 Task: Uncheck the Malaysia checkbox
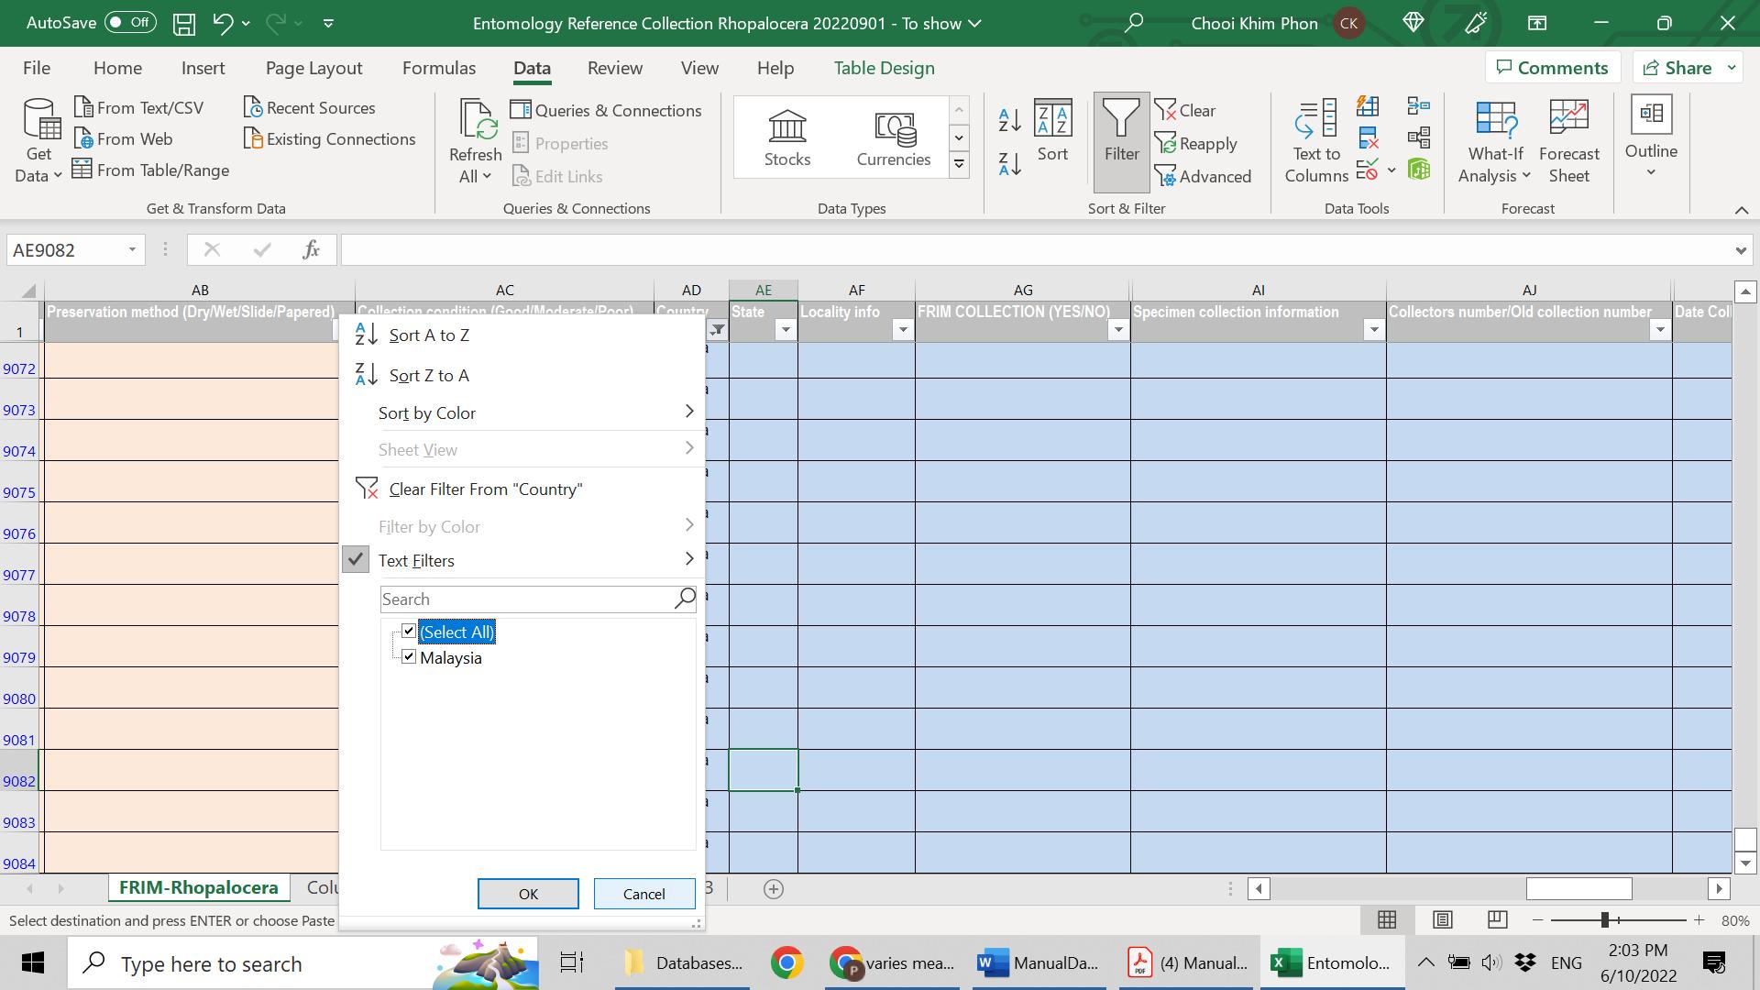pyautogui.click(x=409, y=656)
